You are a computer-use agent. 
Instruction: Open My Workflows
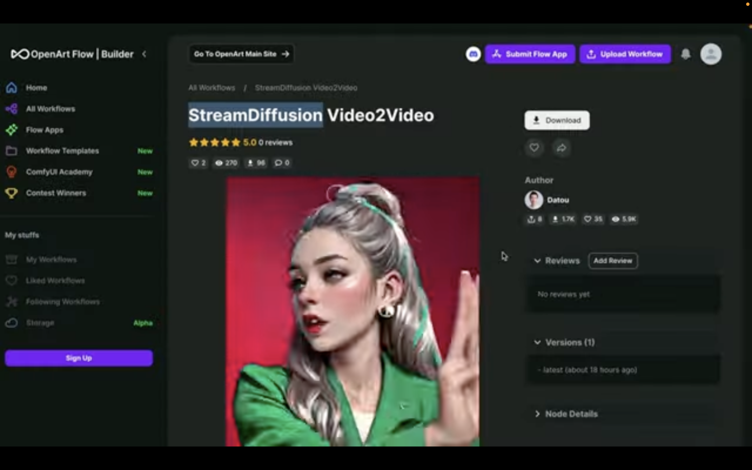pos(51,259)
